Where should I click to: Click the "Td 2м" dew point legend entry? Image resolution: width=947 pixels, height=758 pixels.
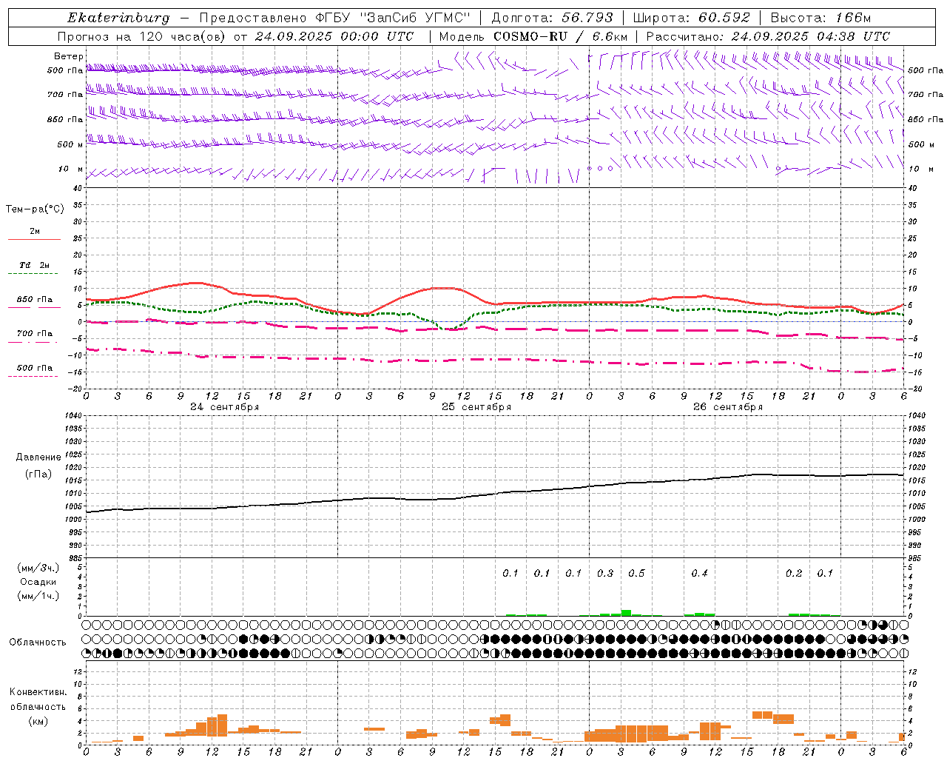click(35, 265)
